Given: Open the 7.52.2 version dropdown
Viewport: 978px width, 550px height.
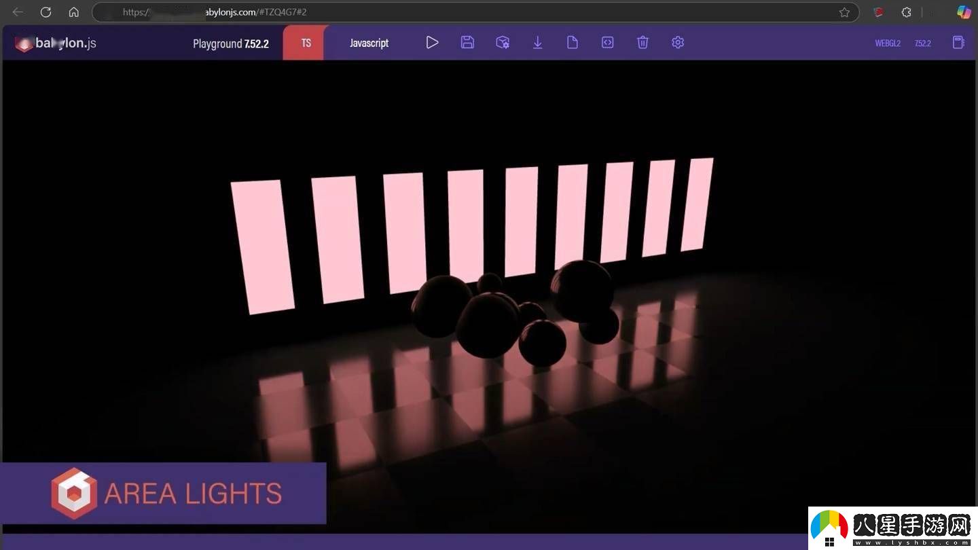Looking at the screenshot, I should tap(922, 43).
